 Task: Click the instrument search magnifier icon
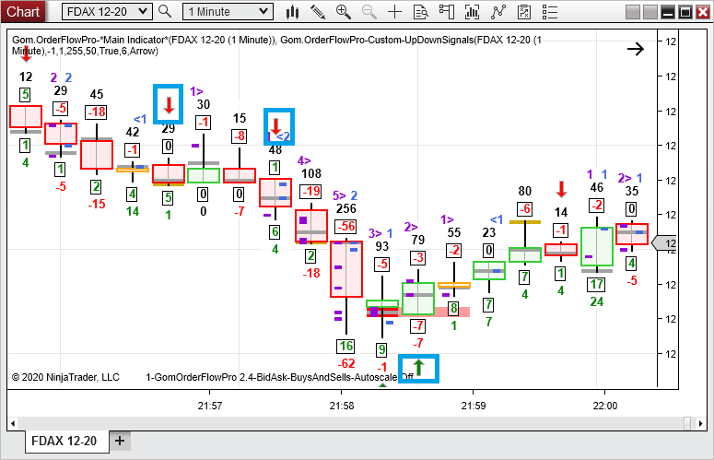[x=165, y=12]
